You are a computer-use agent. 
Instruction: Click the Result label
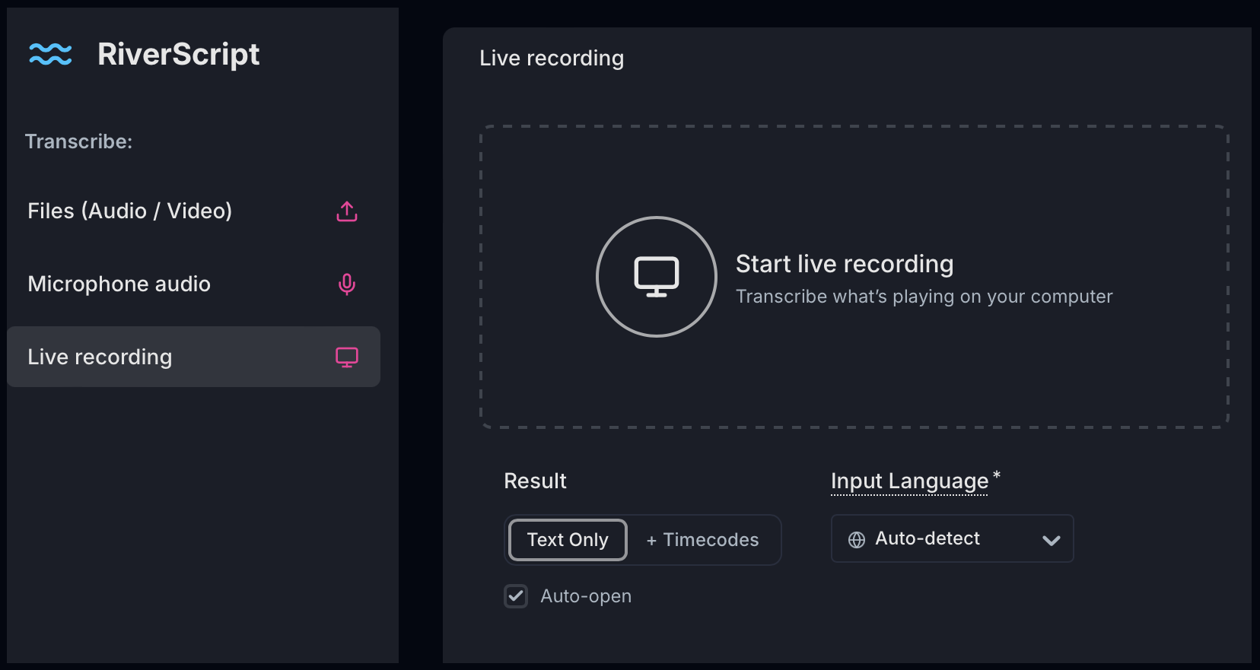tap(535, 481)
